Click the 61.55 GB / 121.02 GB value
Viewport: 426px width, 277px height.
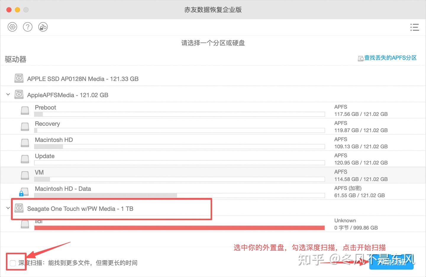click(359, 196)
